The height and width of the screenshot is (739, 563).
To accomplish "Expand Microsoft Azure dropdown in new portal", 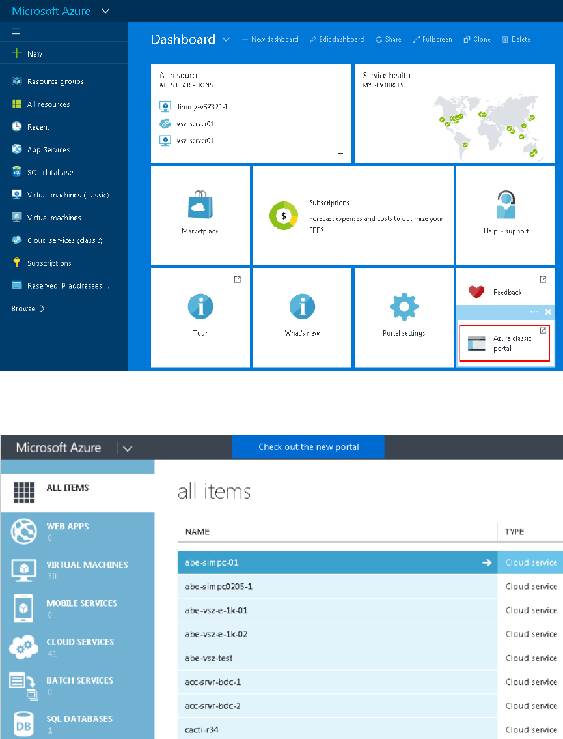I will [x=105, y=11].
